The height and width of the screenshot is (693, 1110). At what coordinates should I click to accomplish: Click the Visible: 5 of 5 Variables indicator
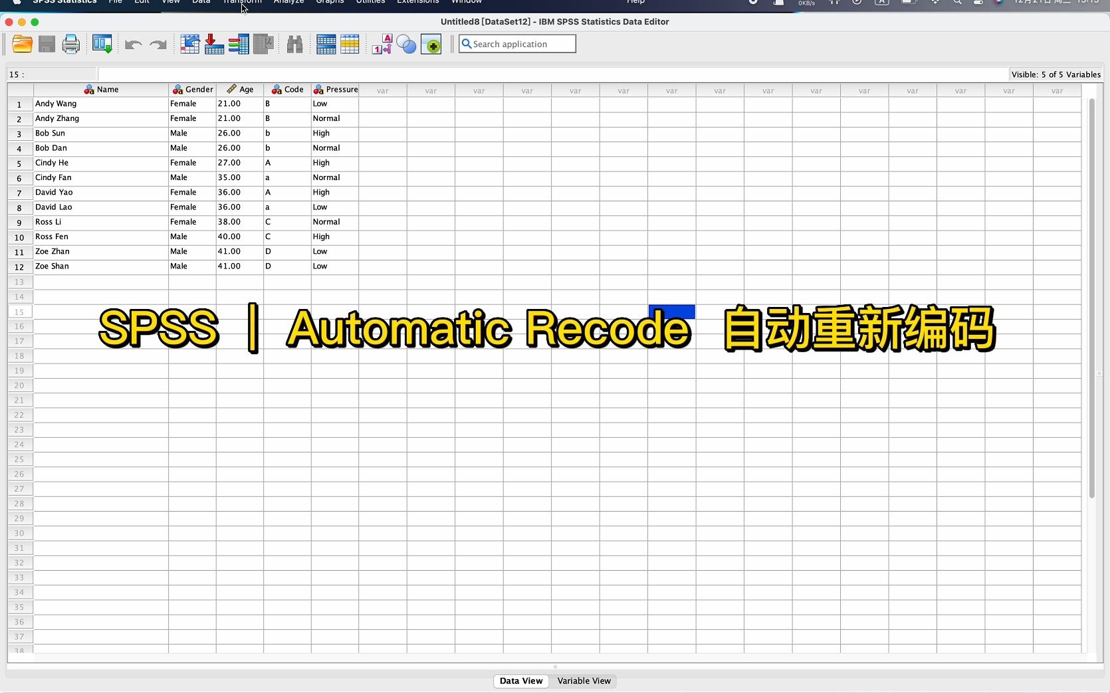(1055, 74)
